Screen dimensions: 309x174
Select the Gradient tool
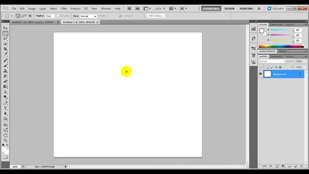point(5,87)
